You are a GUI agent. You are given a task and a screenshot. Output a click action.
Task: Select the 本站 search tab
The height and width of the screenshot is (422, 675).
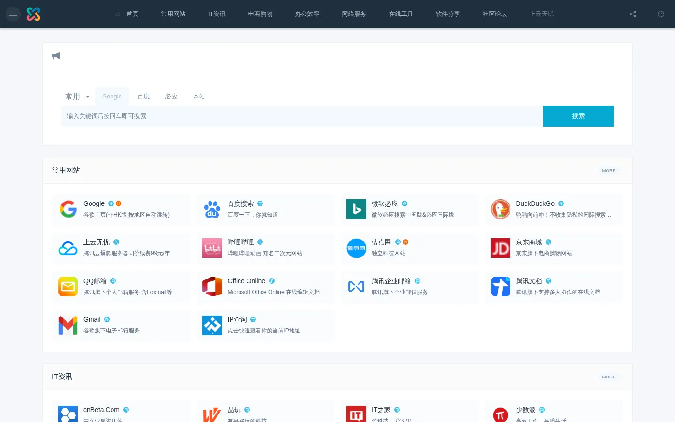pos(199,97)
